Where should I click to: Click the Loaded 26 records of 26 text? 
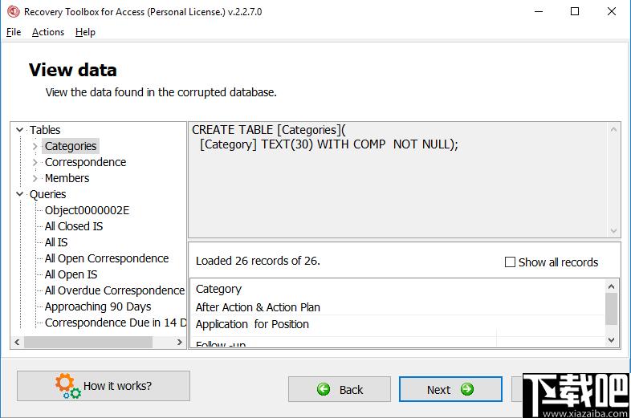click(x=258, y=261)
